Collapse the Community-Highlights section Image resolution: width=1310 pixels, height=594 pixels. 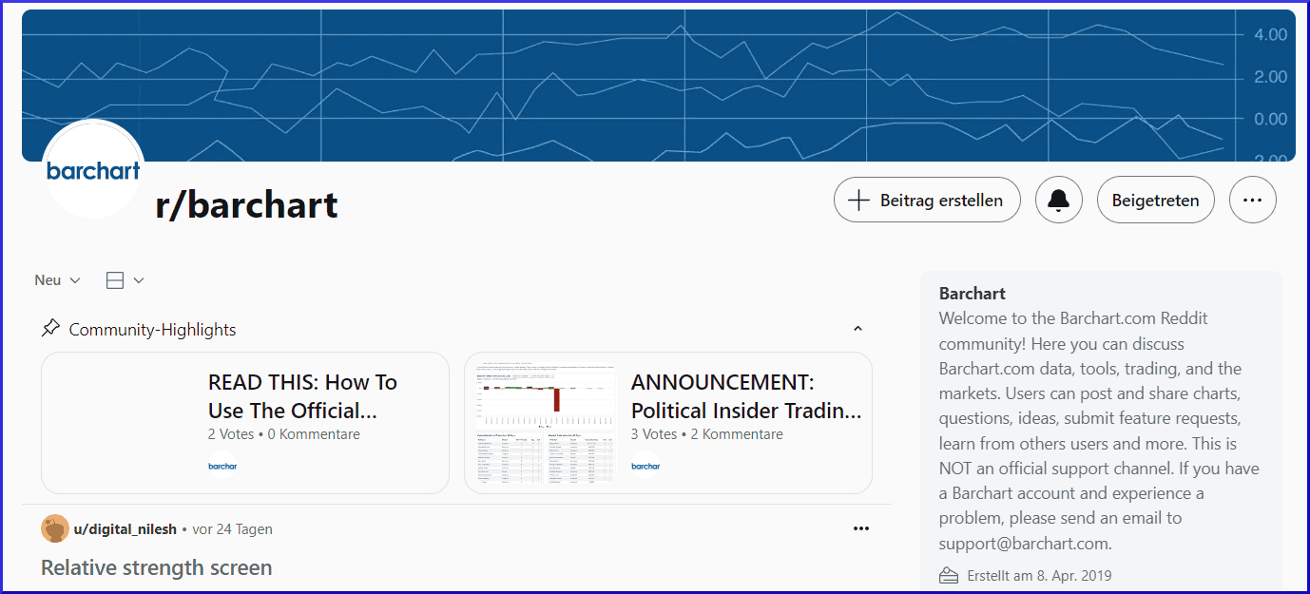(857, 329)
